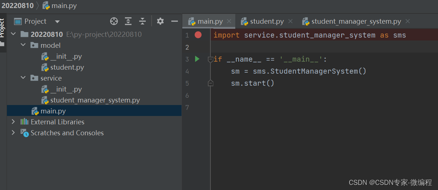The height and width of the screenshot is (190, 438).
Task: Click the fold end marker on line 5
Action: pos(211,83)
